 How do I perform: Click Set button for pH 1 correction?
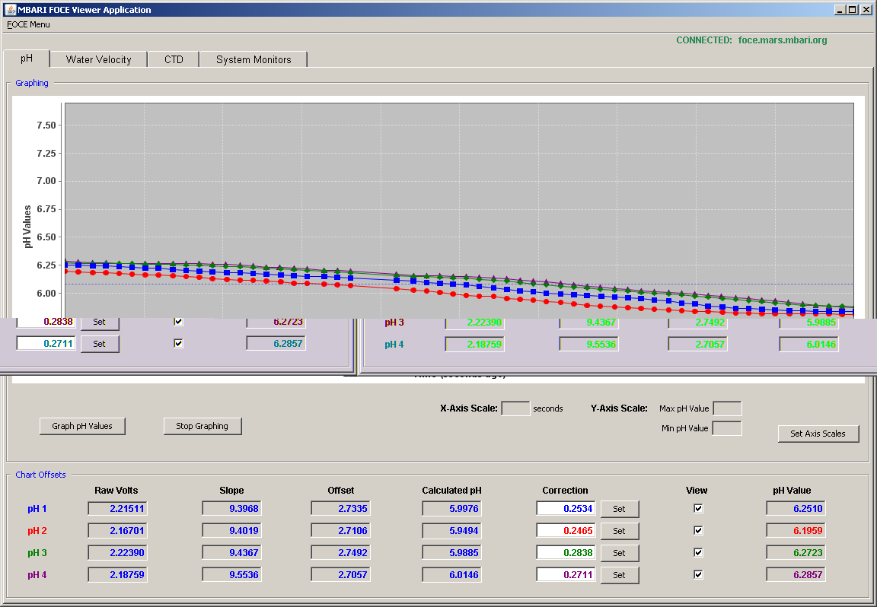(x=619, y=509)
